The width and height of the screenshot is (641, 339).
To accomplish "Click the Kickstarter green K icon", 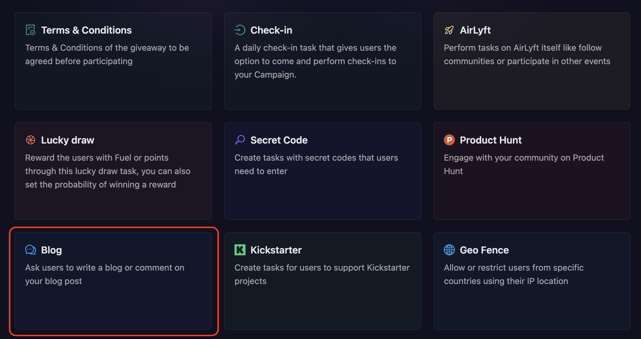I will [240, 250].
